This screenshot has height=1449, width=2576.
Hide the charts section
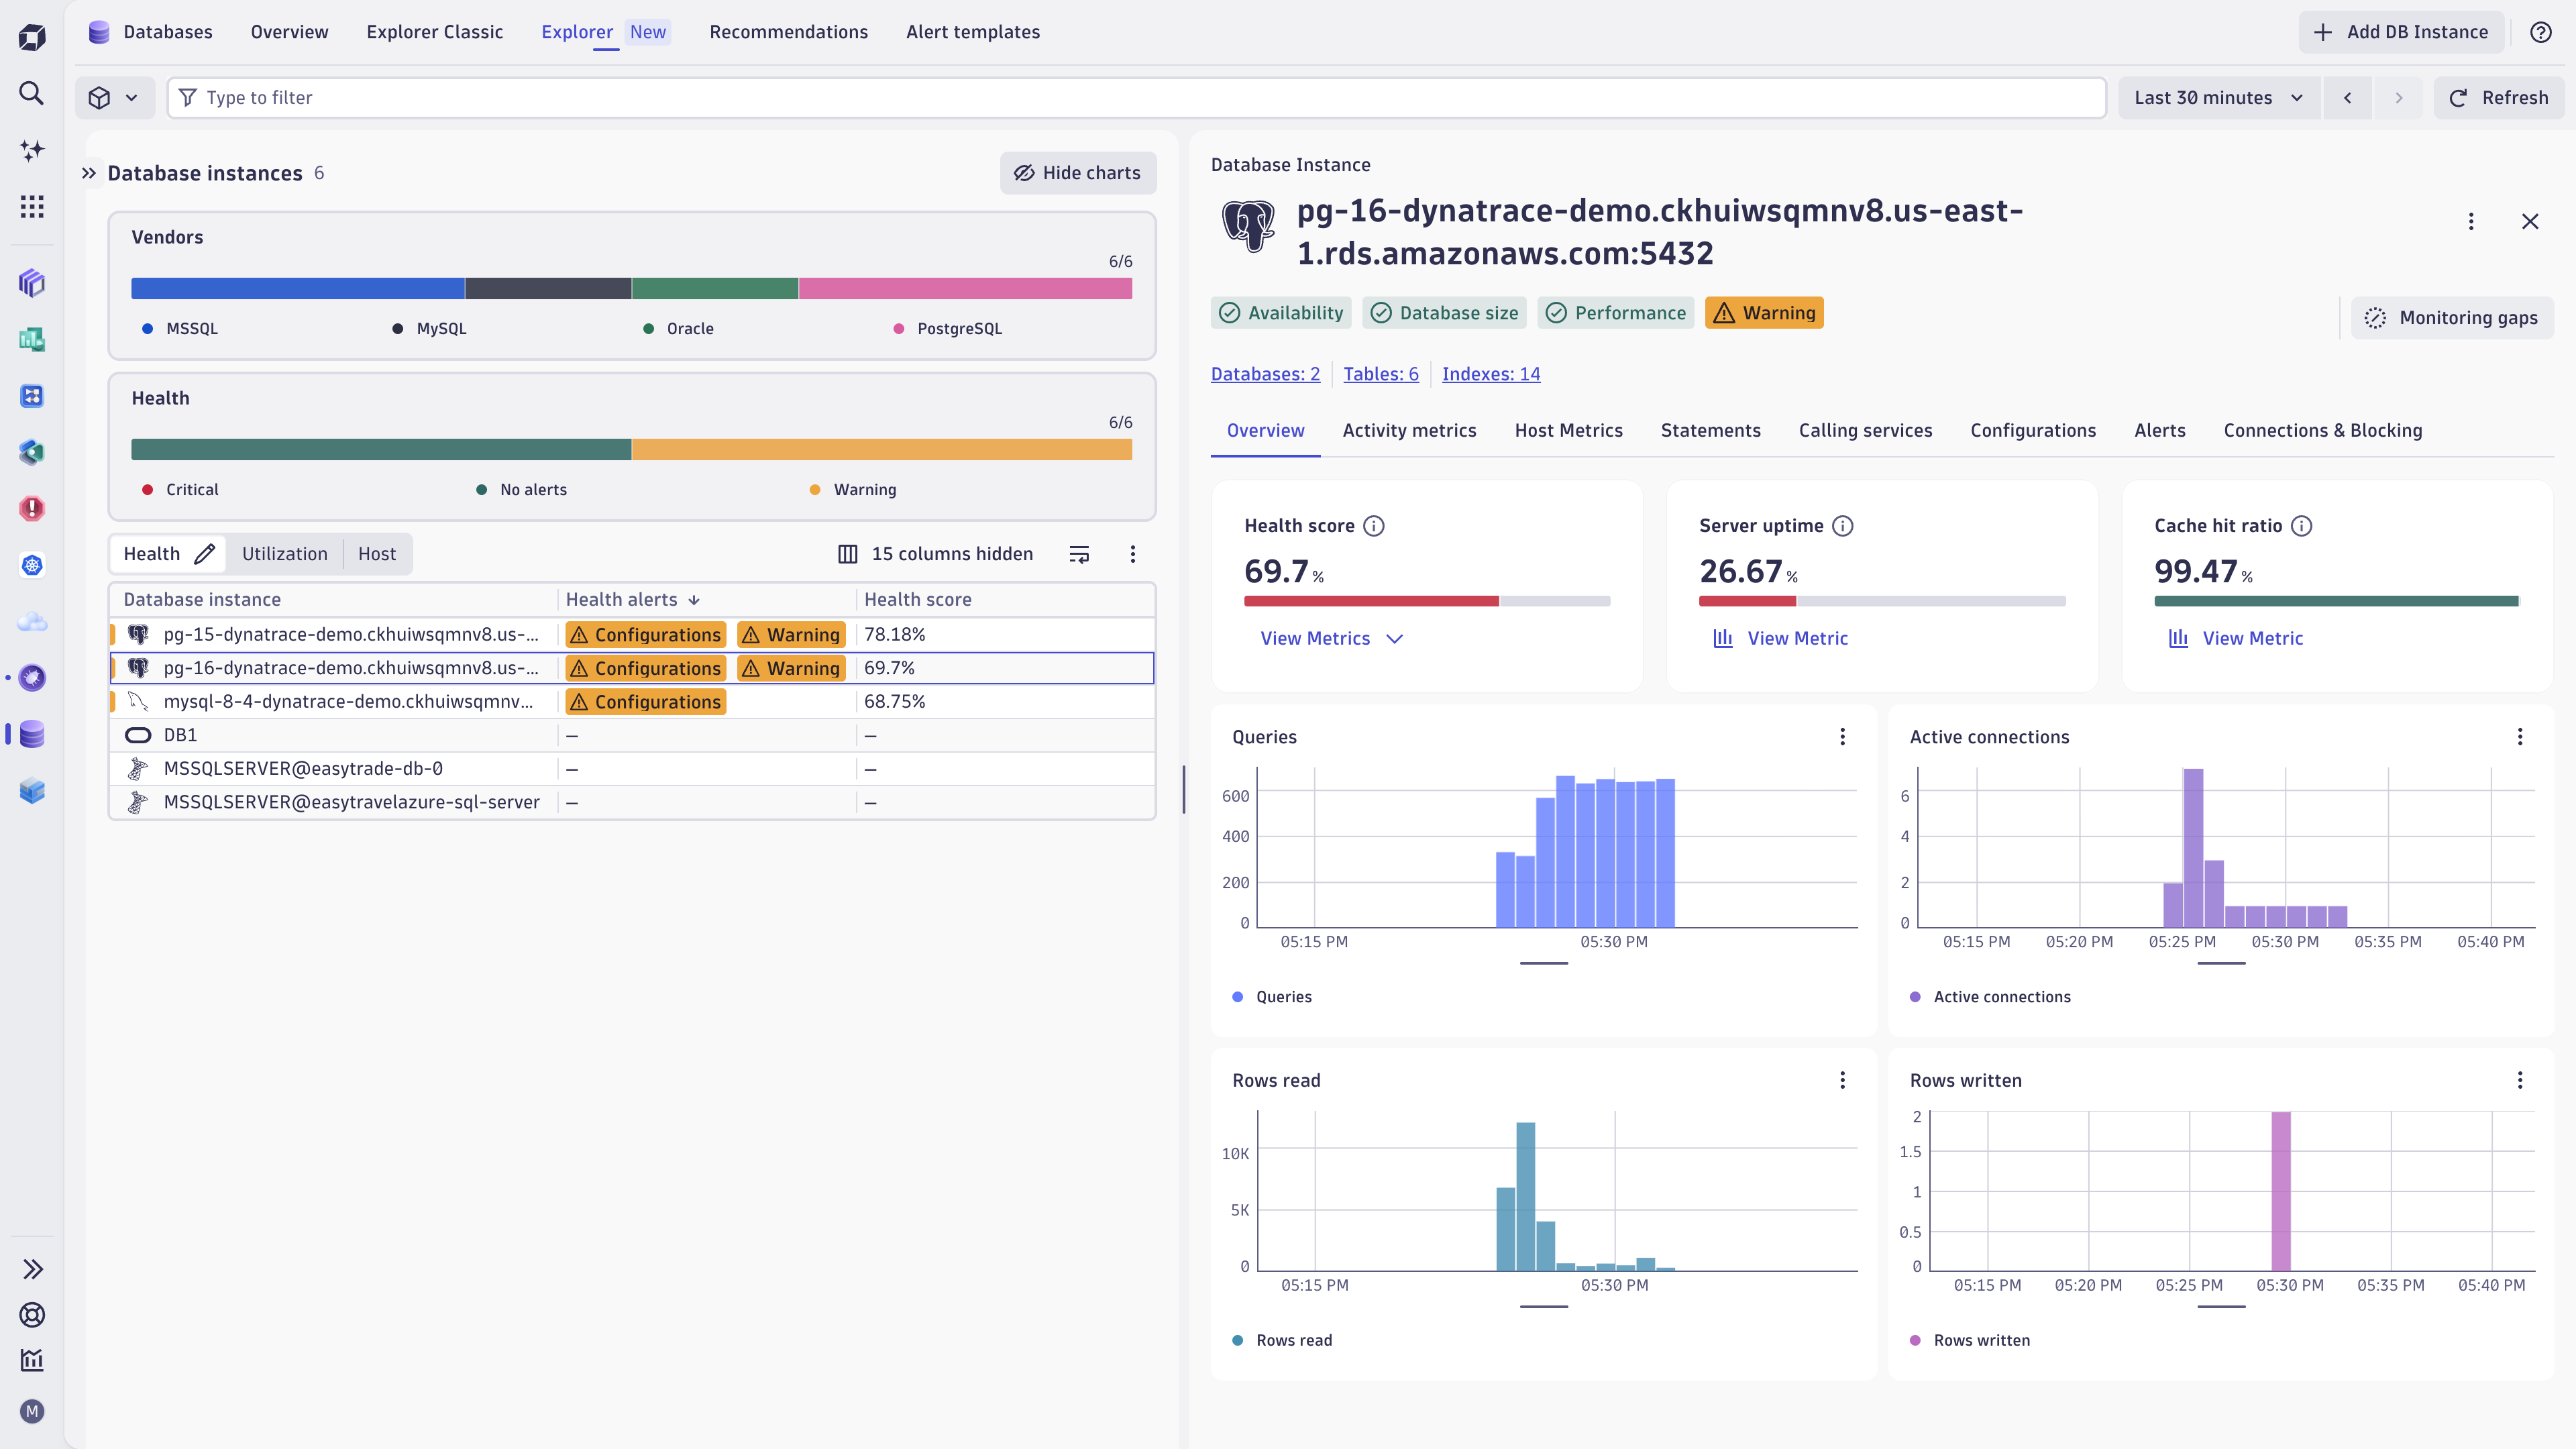pyautogui.click(x=1078, y=173)
